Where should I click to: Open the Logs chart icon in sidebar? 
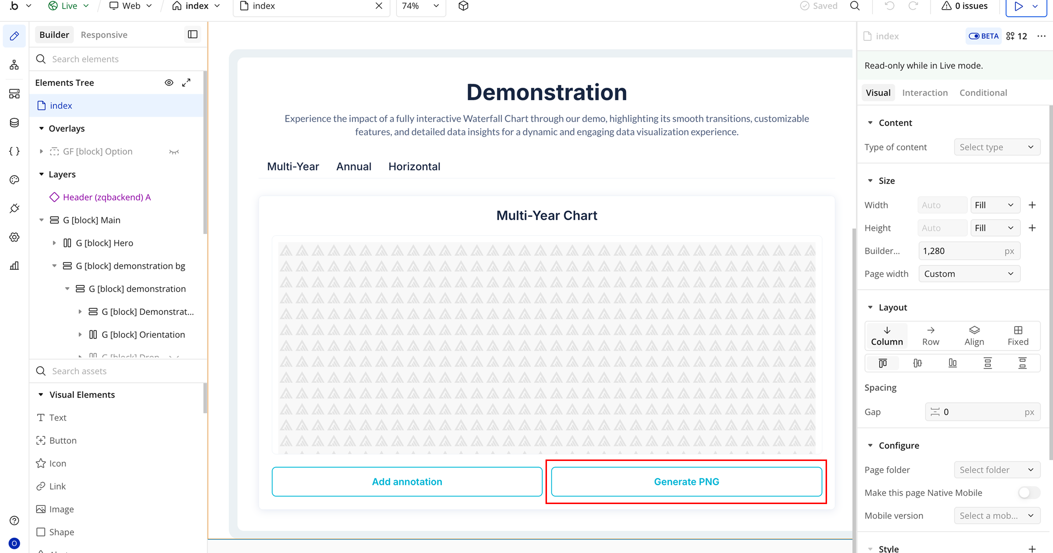(x=14, y=266)
